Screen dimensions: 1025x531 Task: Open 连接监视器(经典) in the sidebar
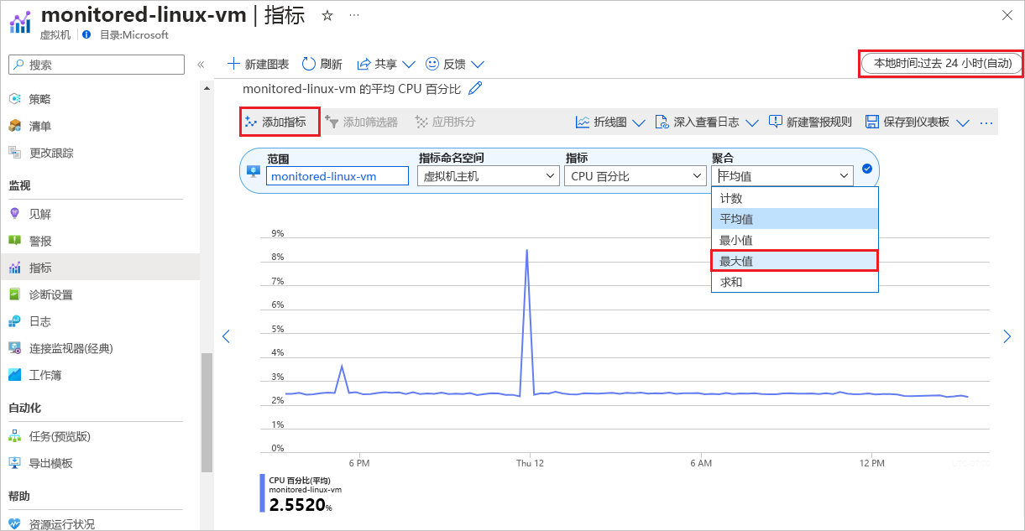coord(100,348)
